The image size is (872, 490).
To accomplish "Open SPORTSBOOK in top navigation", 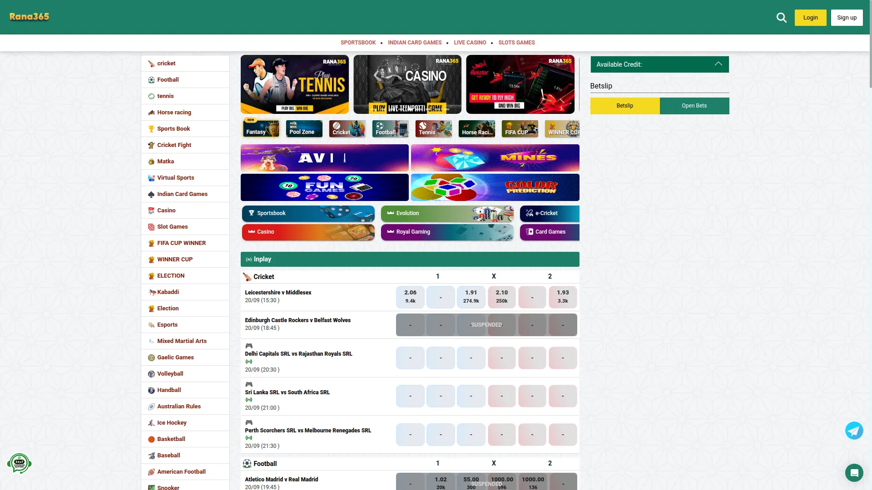I will pyautogui.click(x=358, y=43).
